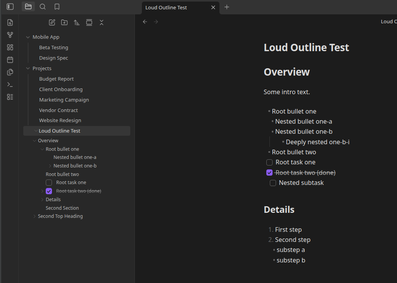
Task: Open the Marketing Campaign note
Action: coord(64,100)
